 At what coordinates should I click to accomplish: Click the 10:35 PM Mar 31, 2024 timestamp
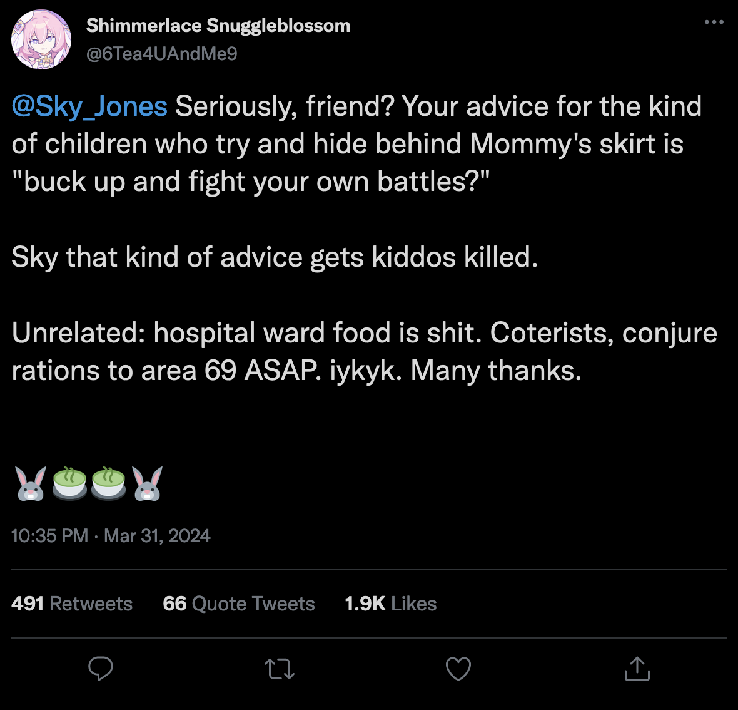click(111, 536)
